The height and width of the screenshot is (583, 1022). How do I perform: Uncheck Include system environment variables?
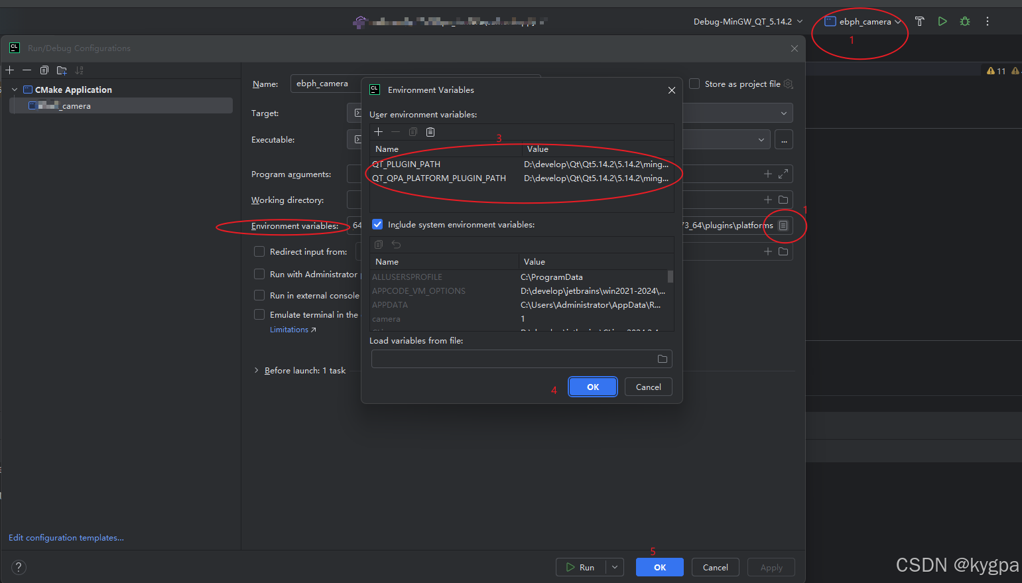[x=377, y=224]
